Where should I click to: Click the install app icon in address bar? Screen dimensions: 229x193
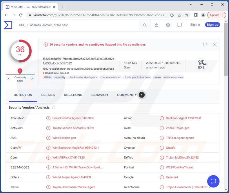pyautogui.click(x=172, y=15)
